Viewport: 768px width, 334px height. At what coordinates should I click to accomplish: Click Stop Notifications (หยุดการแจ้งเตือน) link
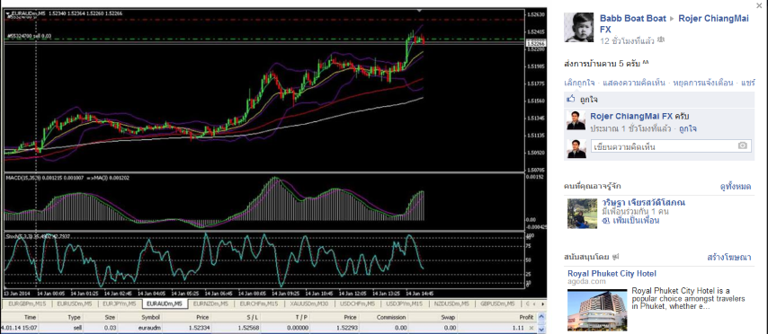703,83
